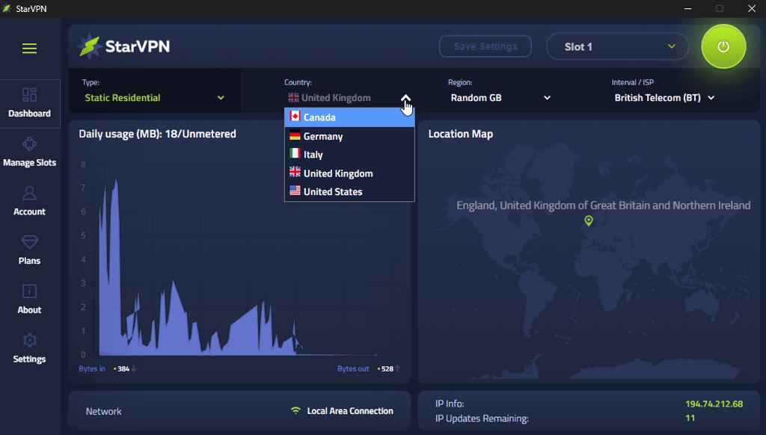Click the Country label above dropdown
The width and height of the screenshot is (766, 435).
(298, 82)
